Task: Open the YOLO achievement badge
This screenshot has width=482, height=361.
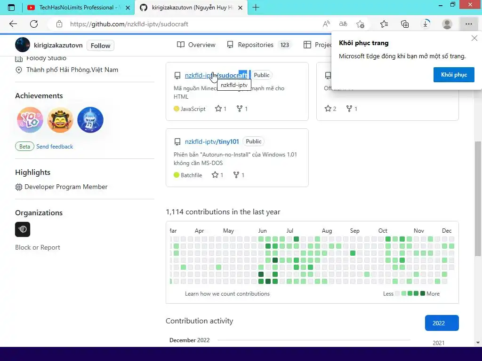Action: pos(30,120)
